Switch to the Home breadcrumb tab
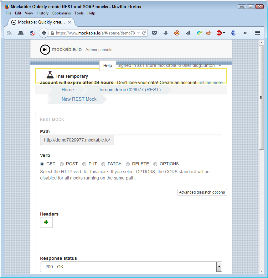Screen dimensions: 268x278 (x=68, y=90)
